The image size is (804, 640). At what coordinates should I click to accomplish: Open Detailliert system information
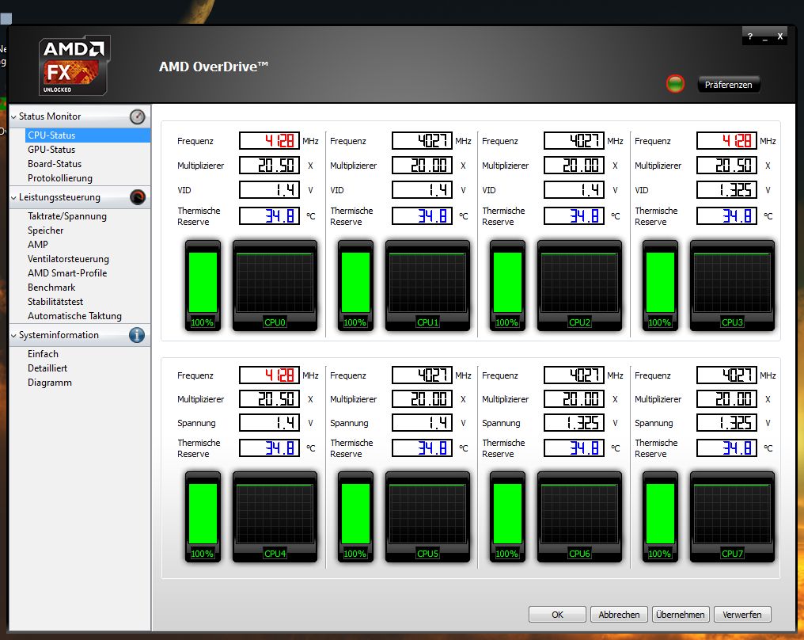coord(47,368)
